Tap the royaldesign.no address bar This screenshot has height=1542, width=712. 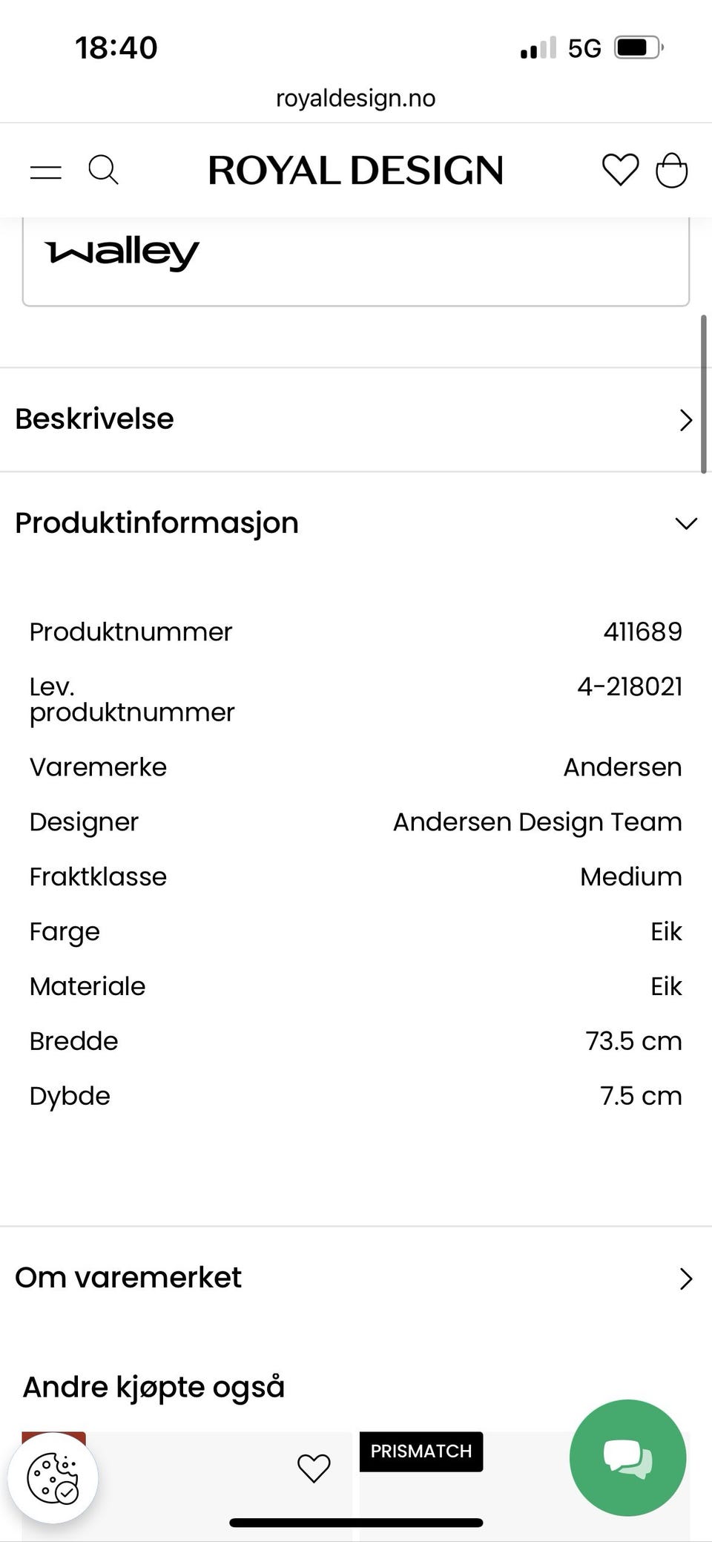click(356, 98)
